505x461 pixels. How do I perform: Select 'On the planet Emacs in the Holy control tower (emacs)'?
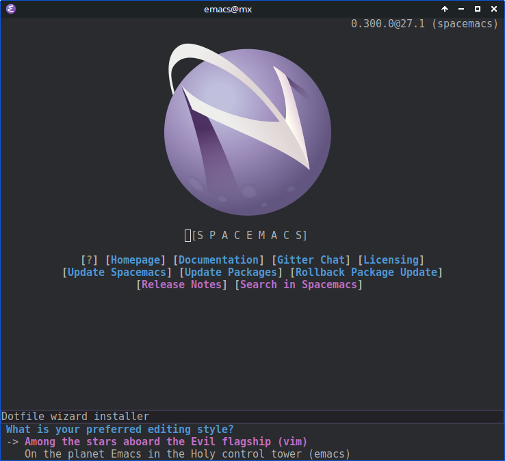pos(187,453)
